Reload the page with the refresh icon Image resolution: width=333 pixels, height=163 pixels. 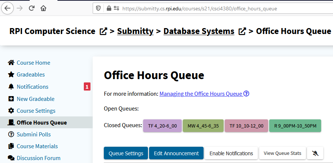32,8
